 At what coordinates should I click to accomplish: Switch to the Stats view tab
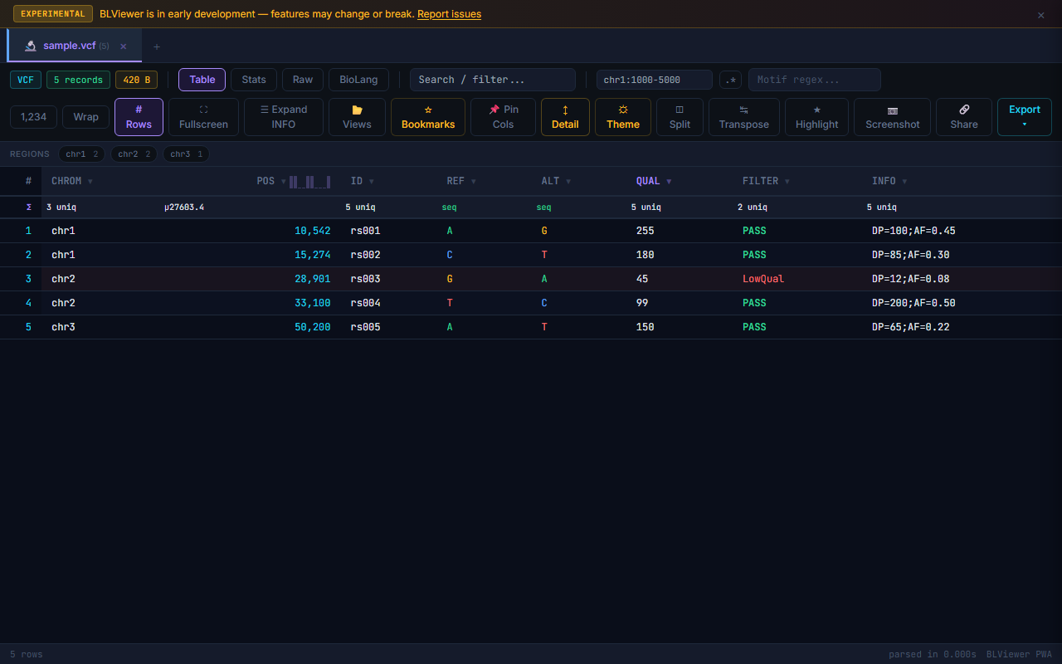[253, 80]
